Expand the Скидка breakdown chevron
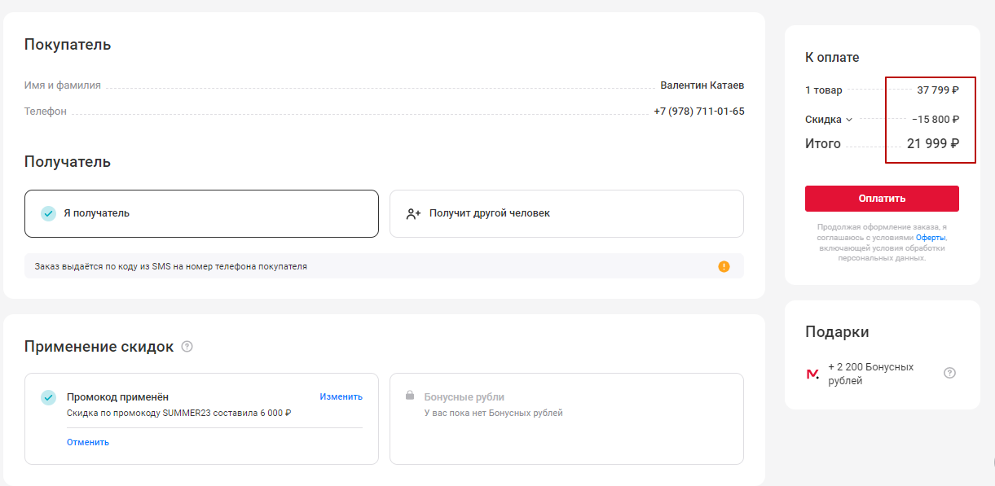Image resolution: width=995 pixels, height=486 pixels. [849, 120]
